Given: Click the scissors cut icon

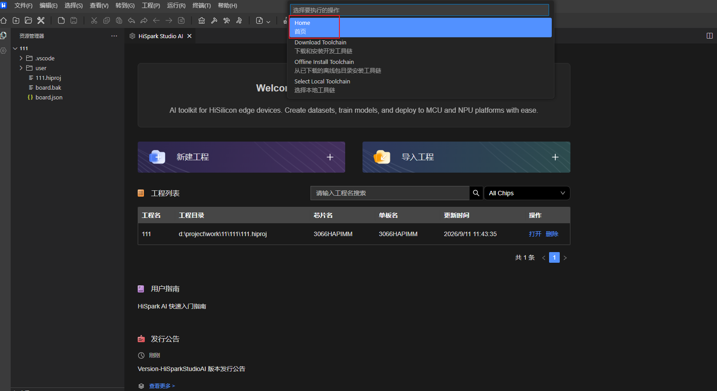Looking at the screenshot, I should [94, 20].
